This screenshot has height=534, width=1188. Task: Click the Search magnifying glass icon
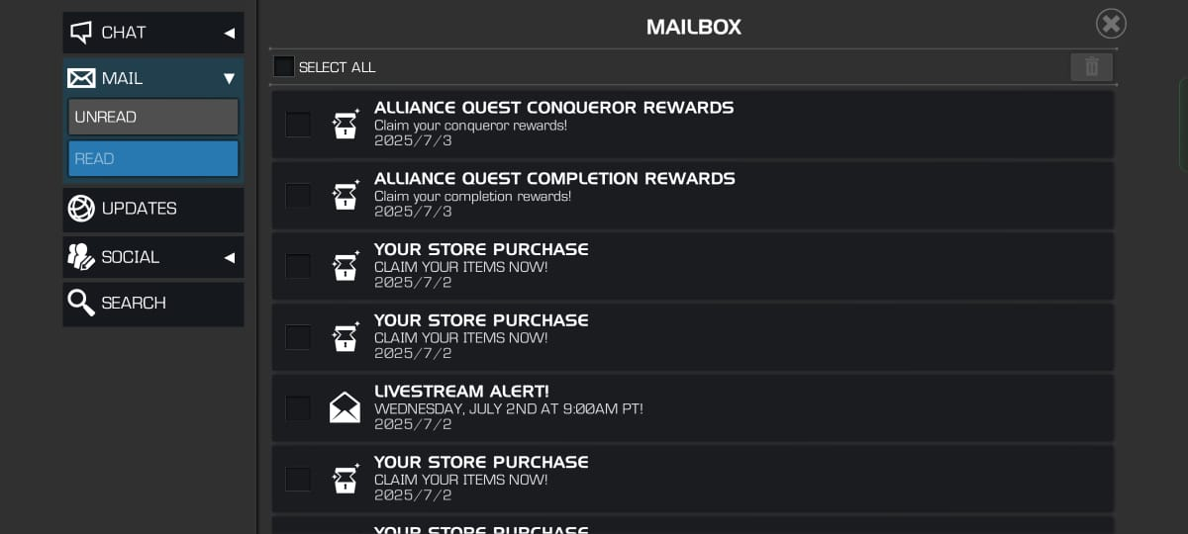pos(81,303)
